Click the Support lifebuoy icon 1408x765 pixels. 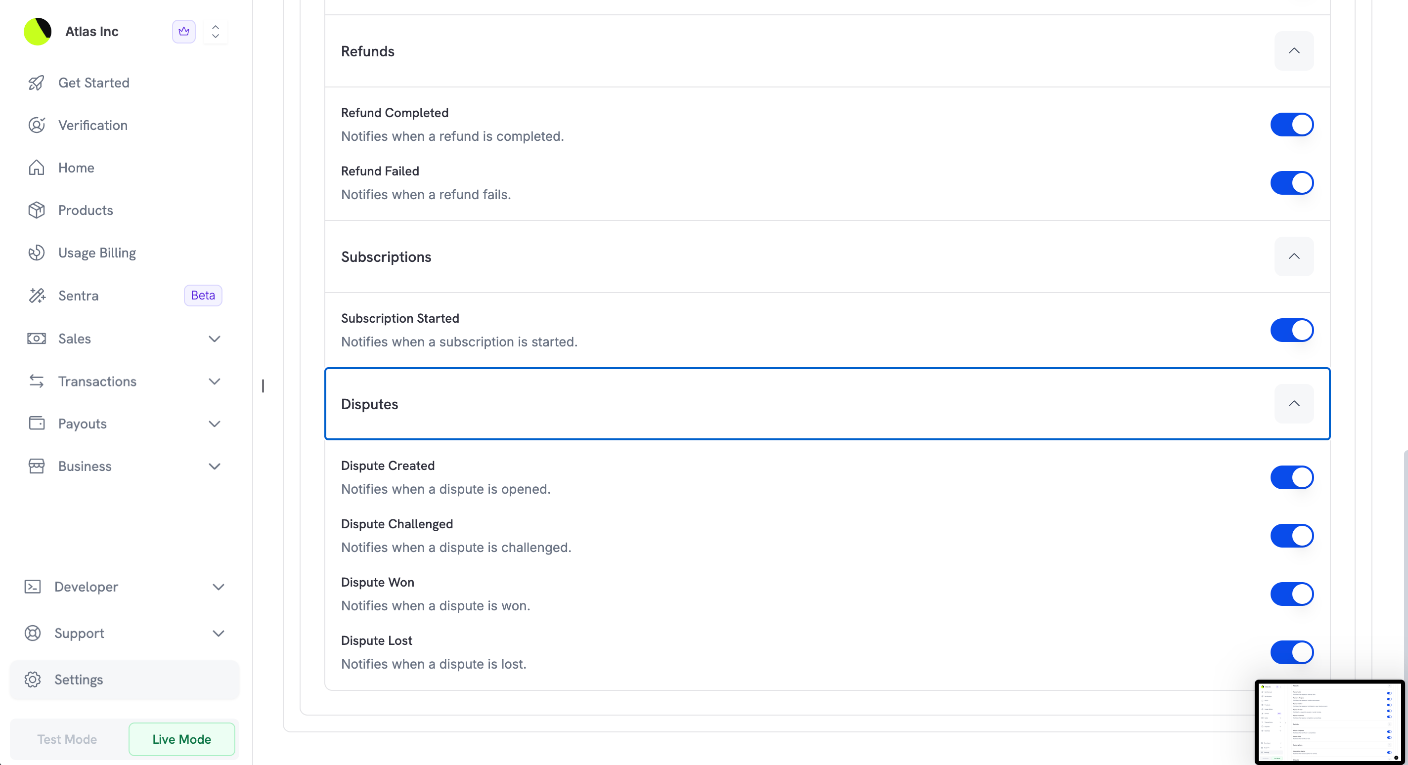pos(33,634)
